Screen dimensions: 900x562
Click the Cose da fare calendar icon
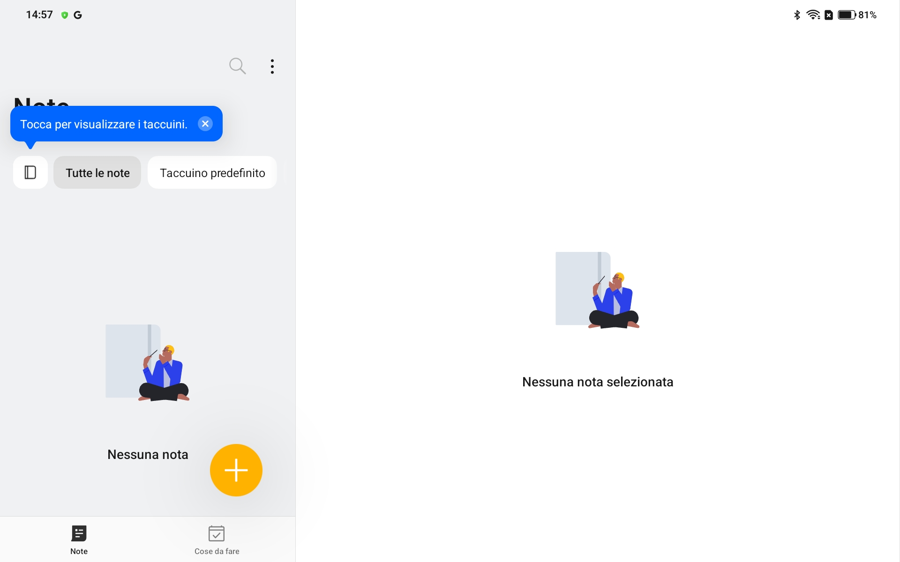pyautogui.click(x=217, y=533)
